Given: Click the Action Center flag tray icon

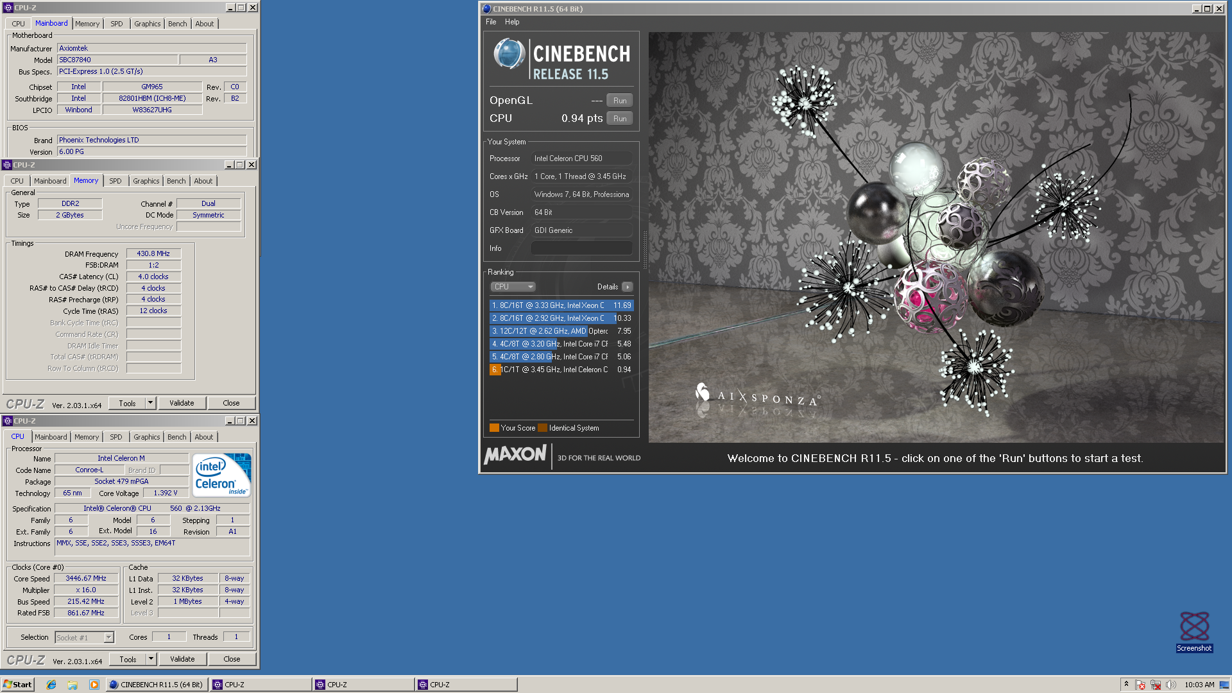Looking at the screenshot, I should pyautogui.click(x=1140, y=685).
